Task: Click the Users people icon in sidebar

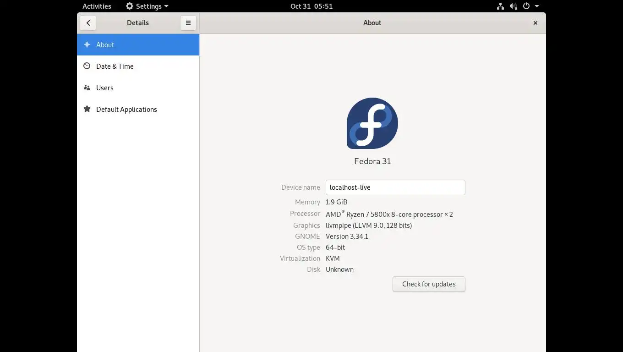Action: pos(87,88)
